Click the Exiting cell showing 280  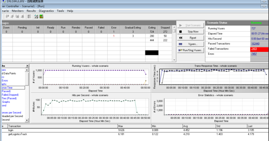click(152, 36)
